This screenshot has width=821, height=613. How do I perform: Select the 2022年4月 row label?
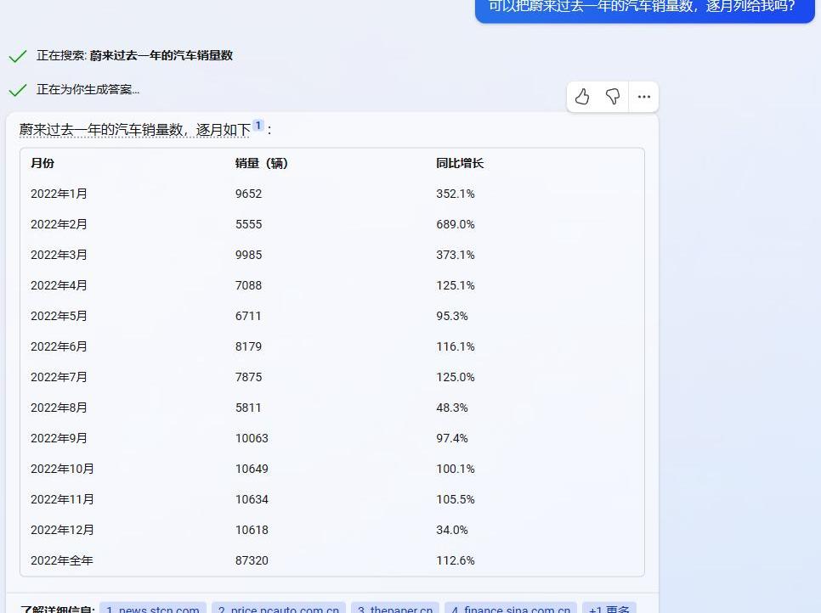(59, 285)
